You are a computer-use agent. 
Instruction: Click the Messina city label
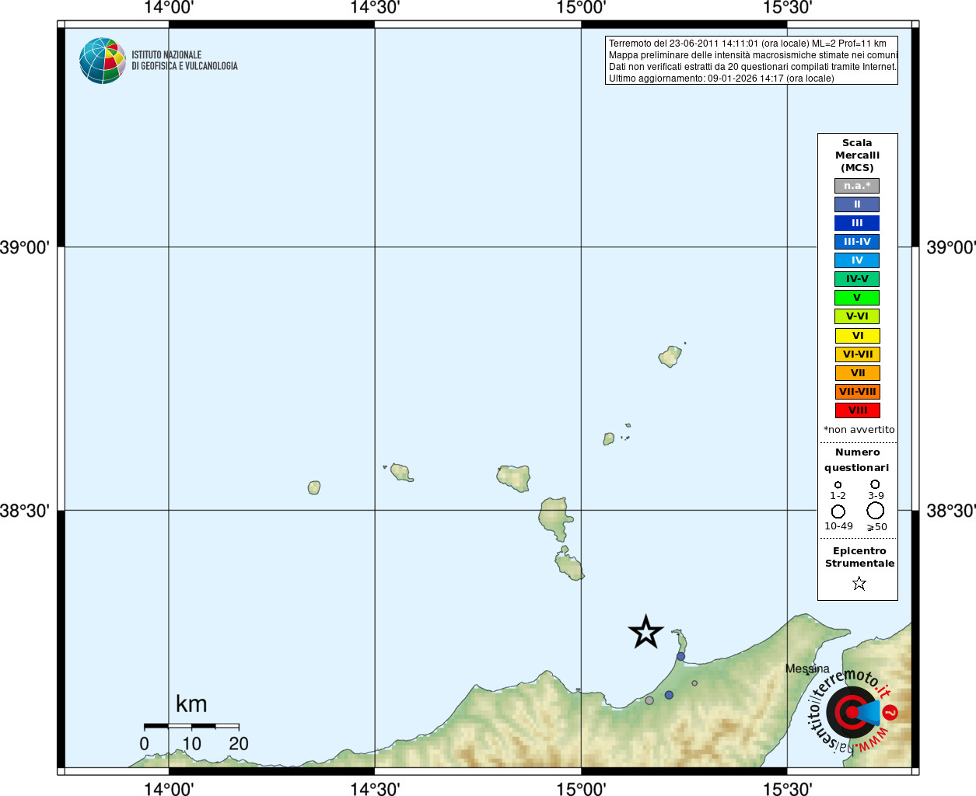pos(807,669)
